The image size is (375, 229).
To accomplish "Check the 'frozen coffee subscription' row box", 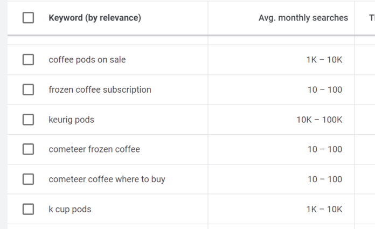I will click(28, 89).
